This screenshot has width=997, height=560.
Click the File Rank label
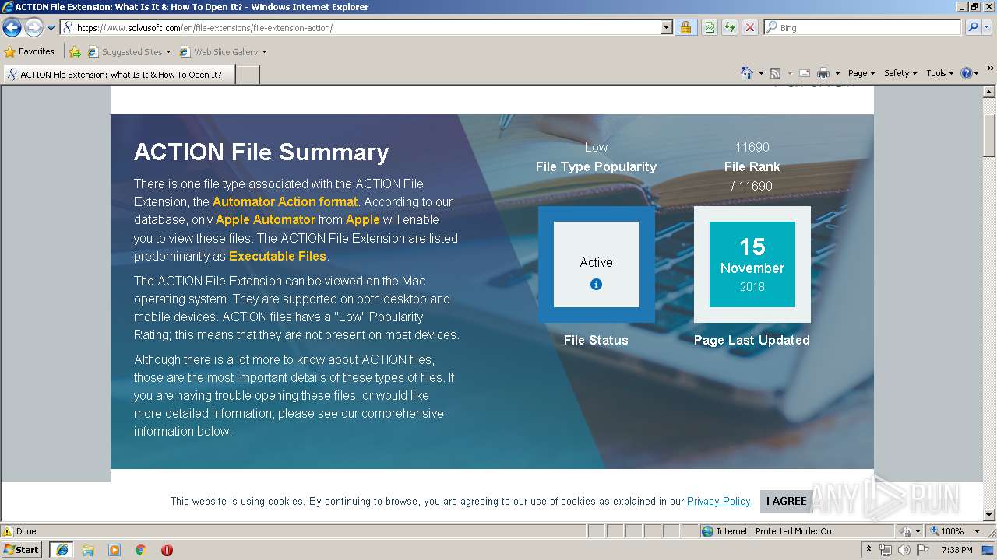pyautogui.click(x=752, y=166)
